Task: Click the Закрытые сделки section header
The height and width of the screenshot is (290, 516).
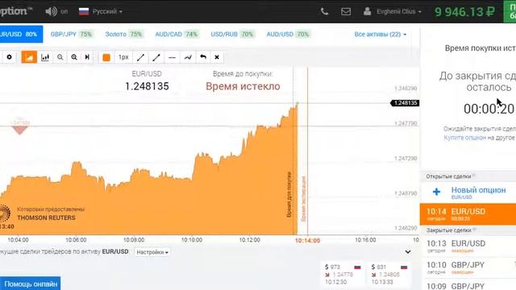Action: pyautogui.click(x=449, y=230)
